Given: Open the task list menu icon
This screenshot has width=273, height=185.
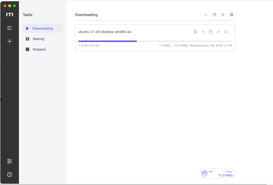Looking at the screenshot, I should coord(10,28).
